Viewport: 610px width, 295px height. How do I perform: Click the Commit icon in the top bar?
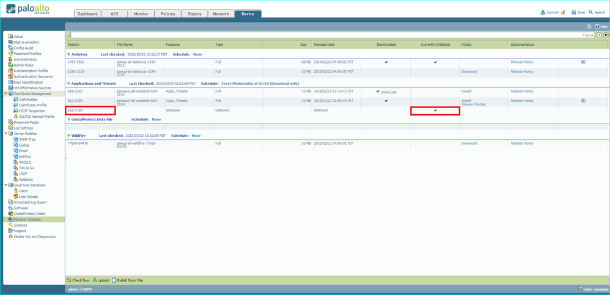pyautogui.click(x=543, y=12)
